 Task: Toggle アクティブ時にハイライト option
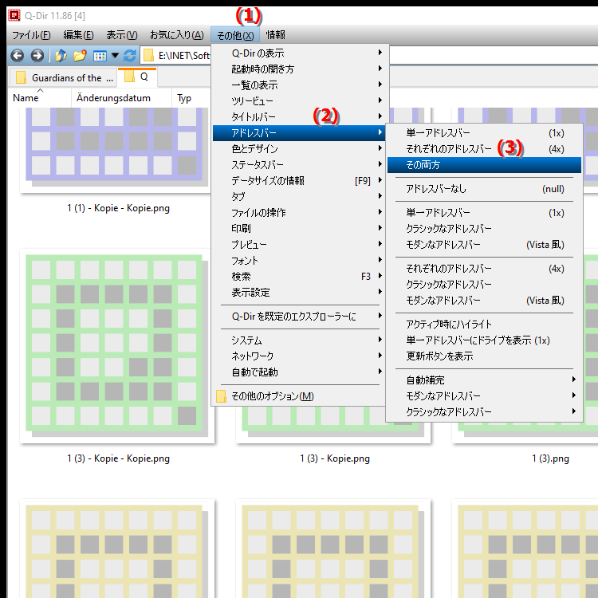(484, 325)
